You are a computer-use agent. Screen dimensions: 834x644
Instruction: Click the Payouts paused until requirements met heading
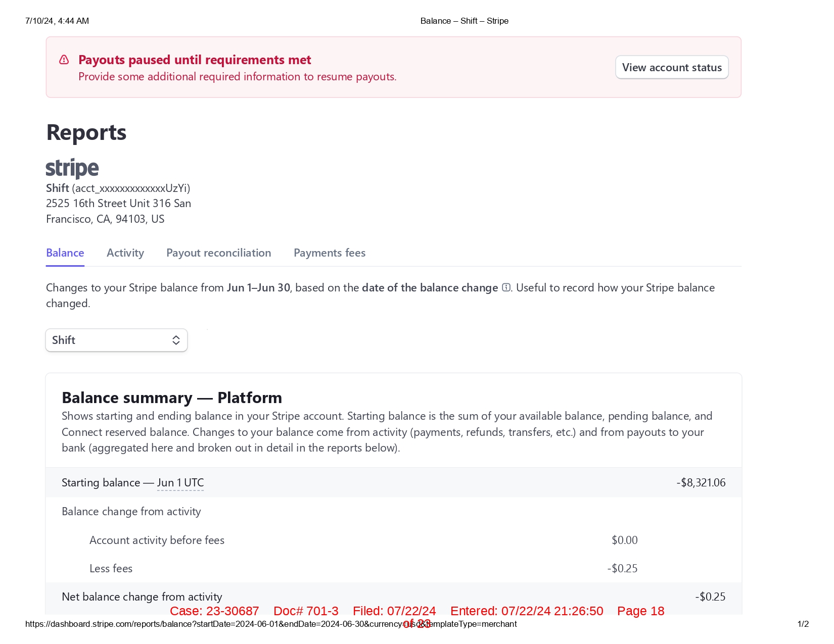click(195, 60)
